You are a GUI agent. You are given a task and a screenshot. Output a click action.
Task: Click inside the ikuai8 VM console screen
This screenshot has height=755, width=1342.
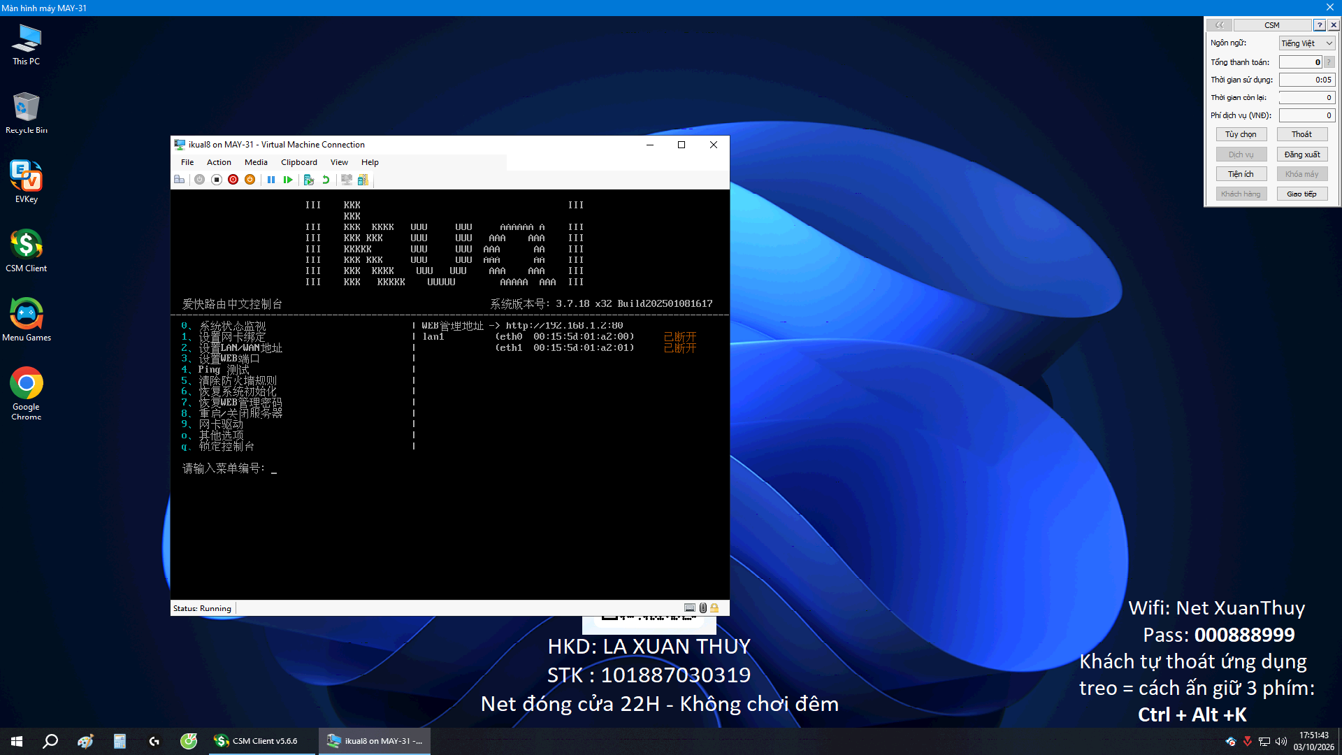[450, 394]
